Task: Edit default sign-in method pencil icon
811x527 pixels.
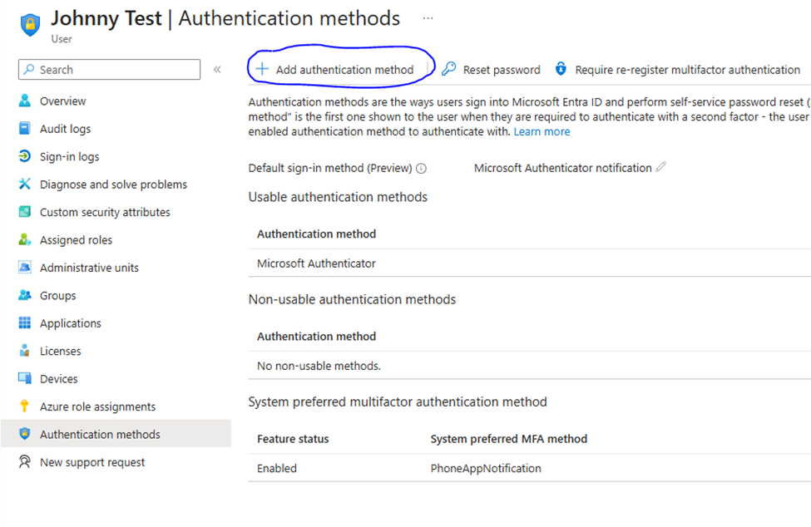Action: (661, 167)
